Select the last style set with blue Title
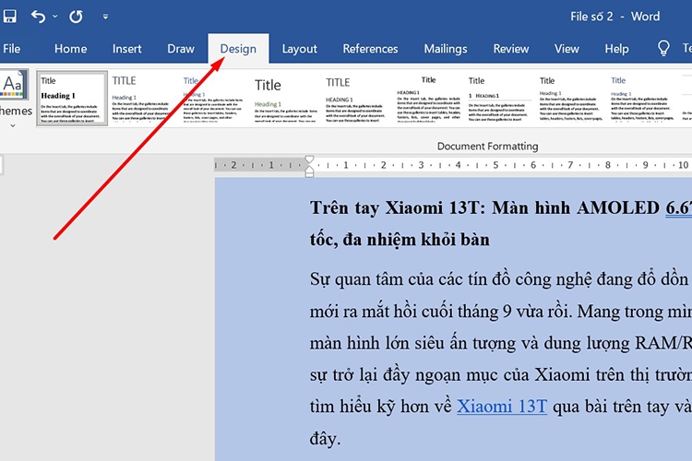This screenshot has width=692, height=461. pos(642,99)
